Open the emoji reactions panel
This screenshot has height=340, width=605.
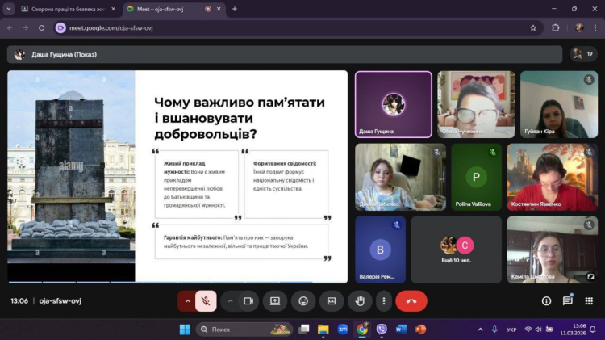(x=303, y=301)
